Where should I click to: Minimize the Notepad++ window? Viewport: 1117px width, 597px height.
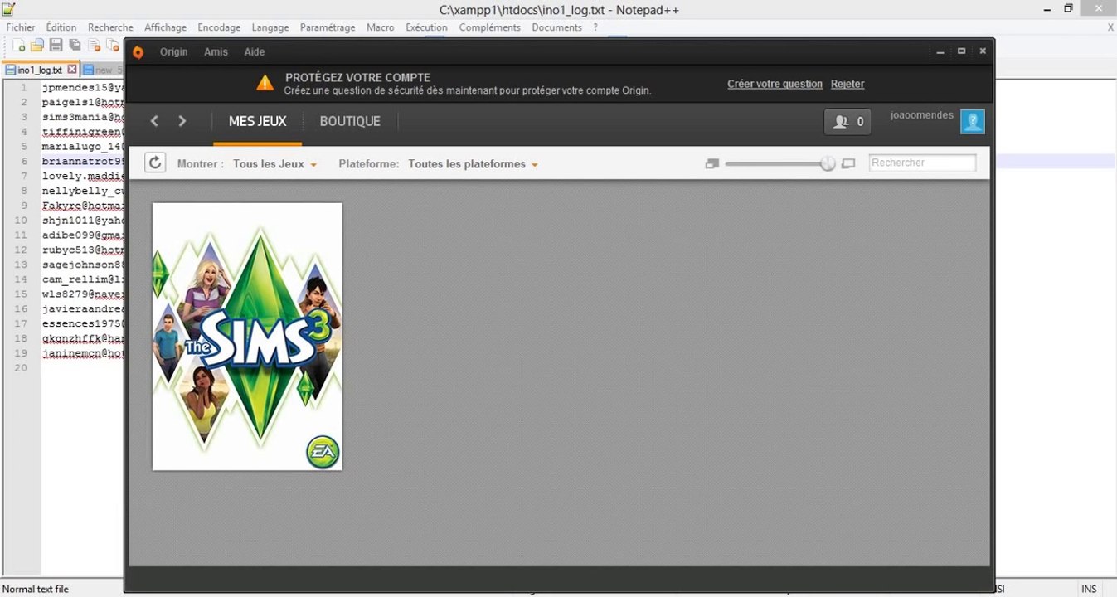point(1046,8)
